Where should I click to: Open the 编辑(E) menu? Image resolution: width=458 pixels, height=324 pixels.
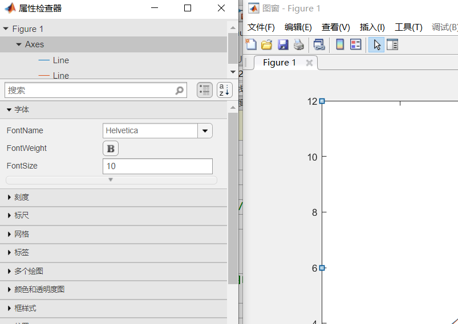(x=298, y=27)
